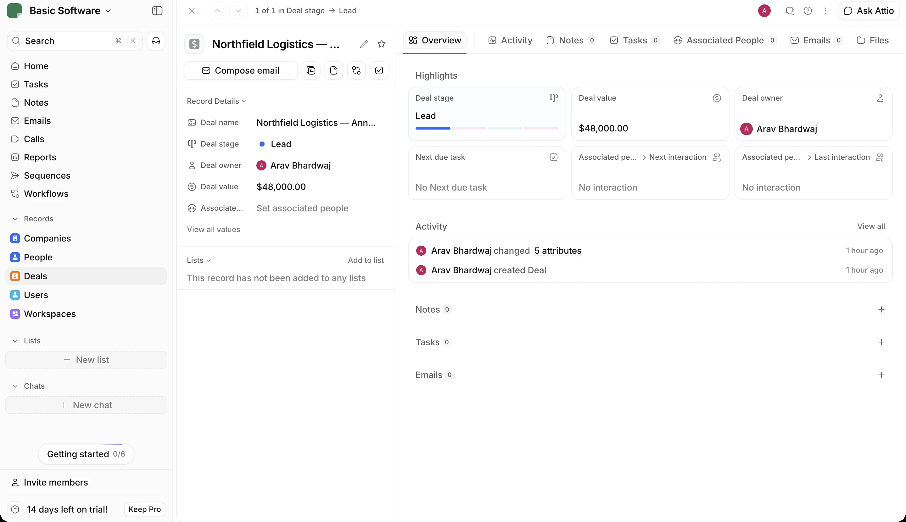Click Invite members
Image resolution: width=906 pixels, height=522 pixels.
click(x=86, y=483)
